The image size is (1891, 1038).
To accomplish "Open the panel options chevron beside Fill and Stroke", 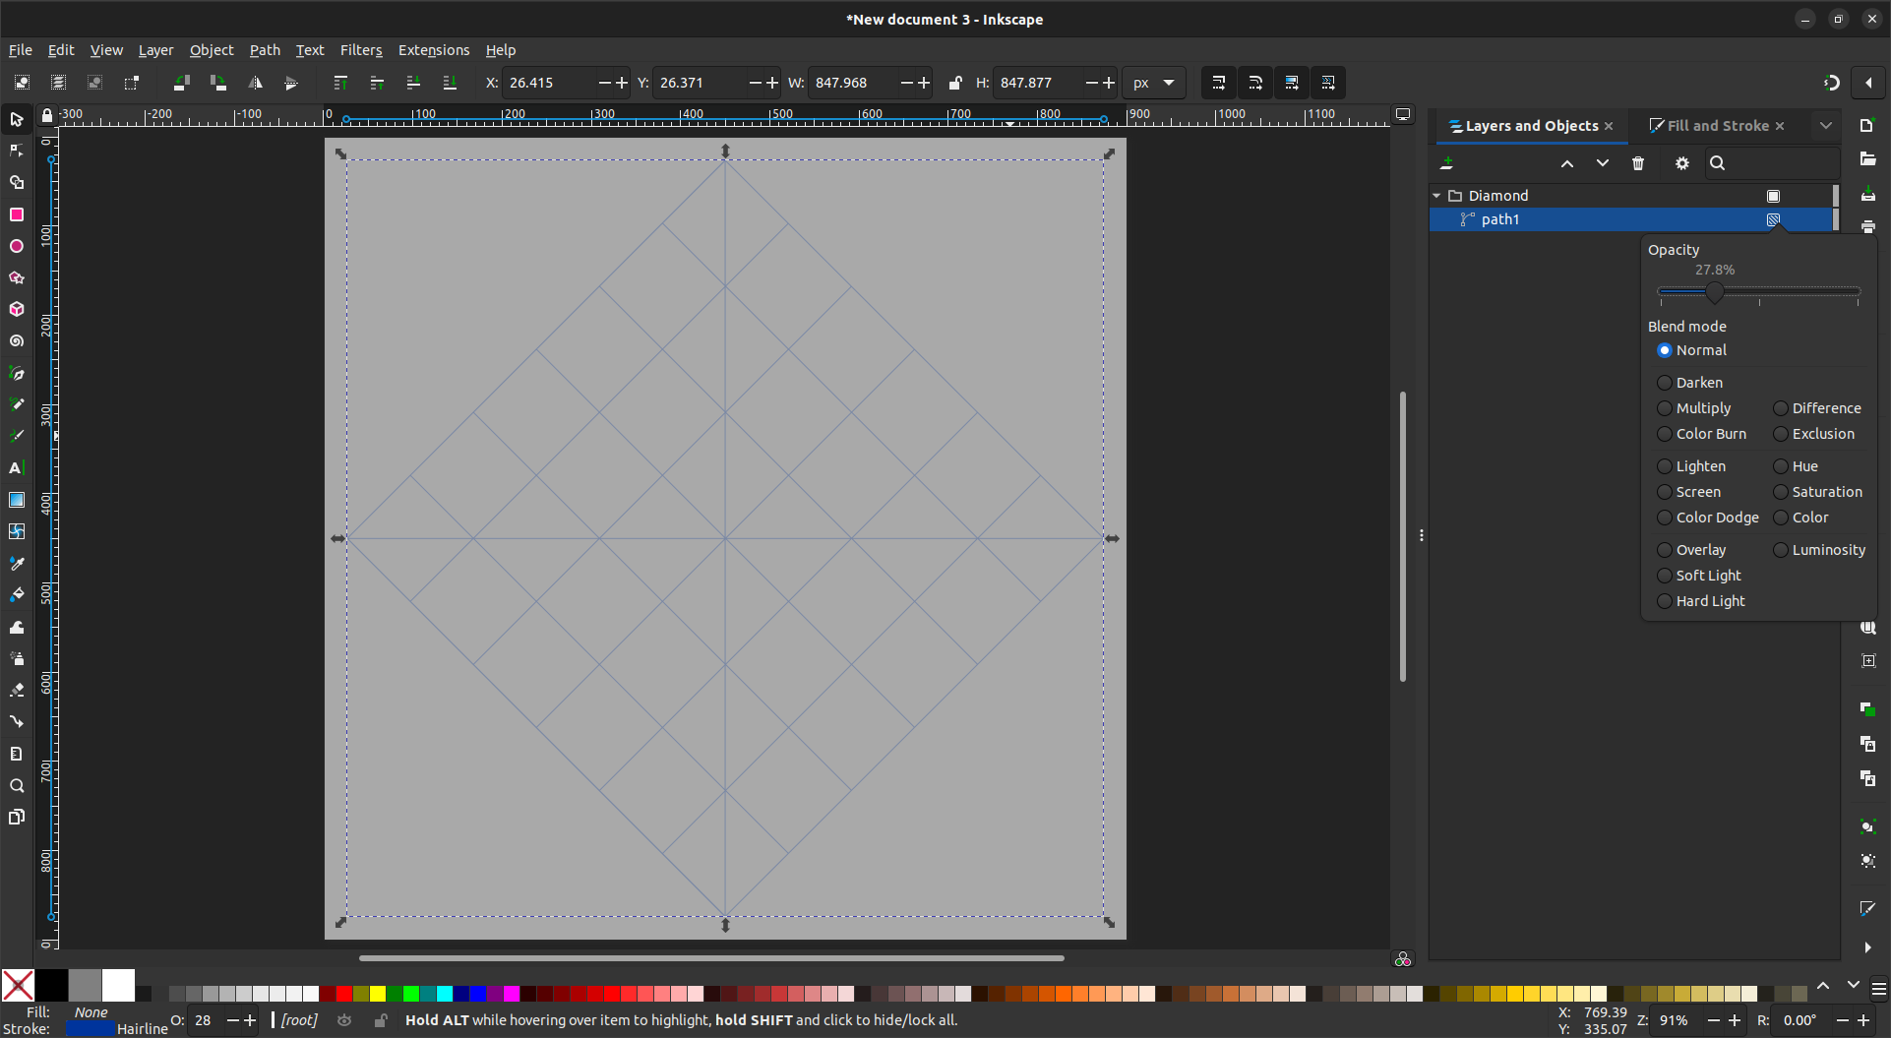I will click(x=1827, y=125).
